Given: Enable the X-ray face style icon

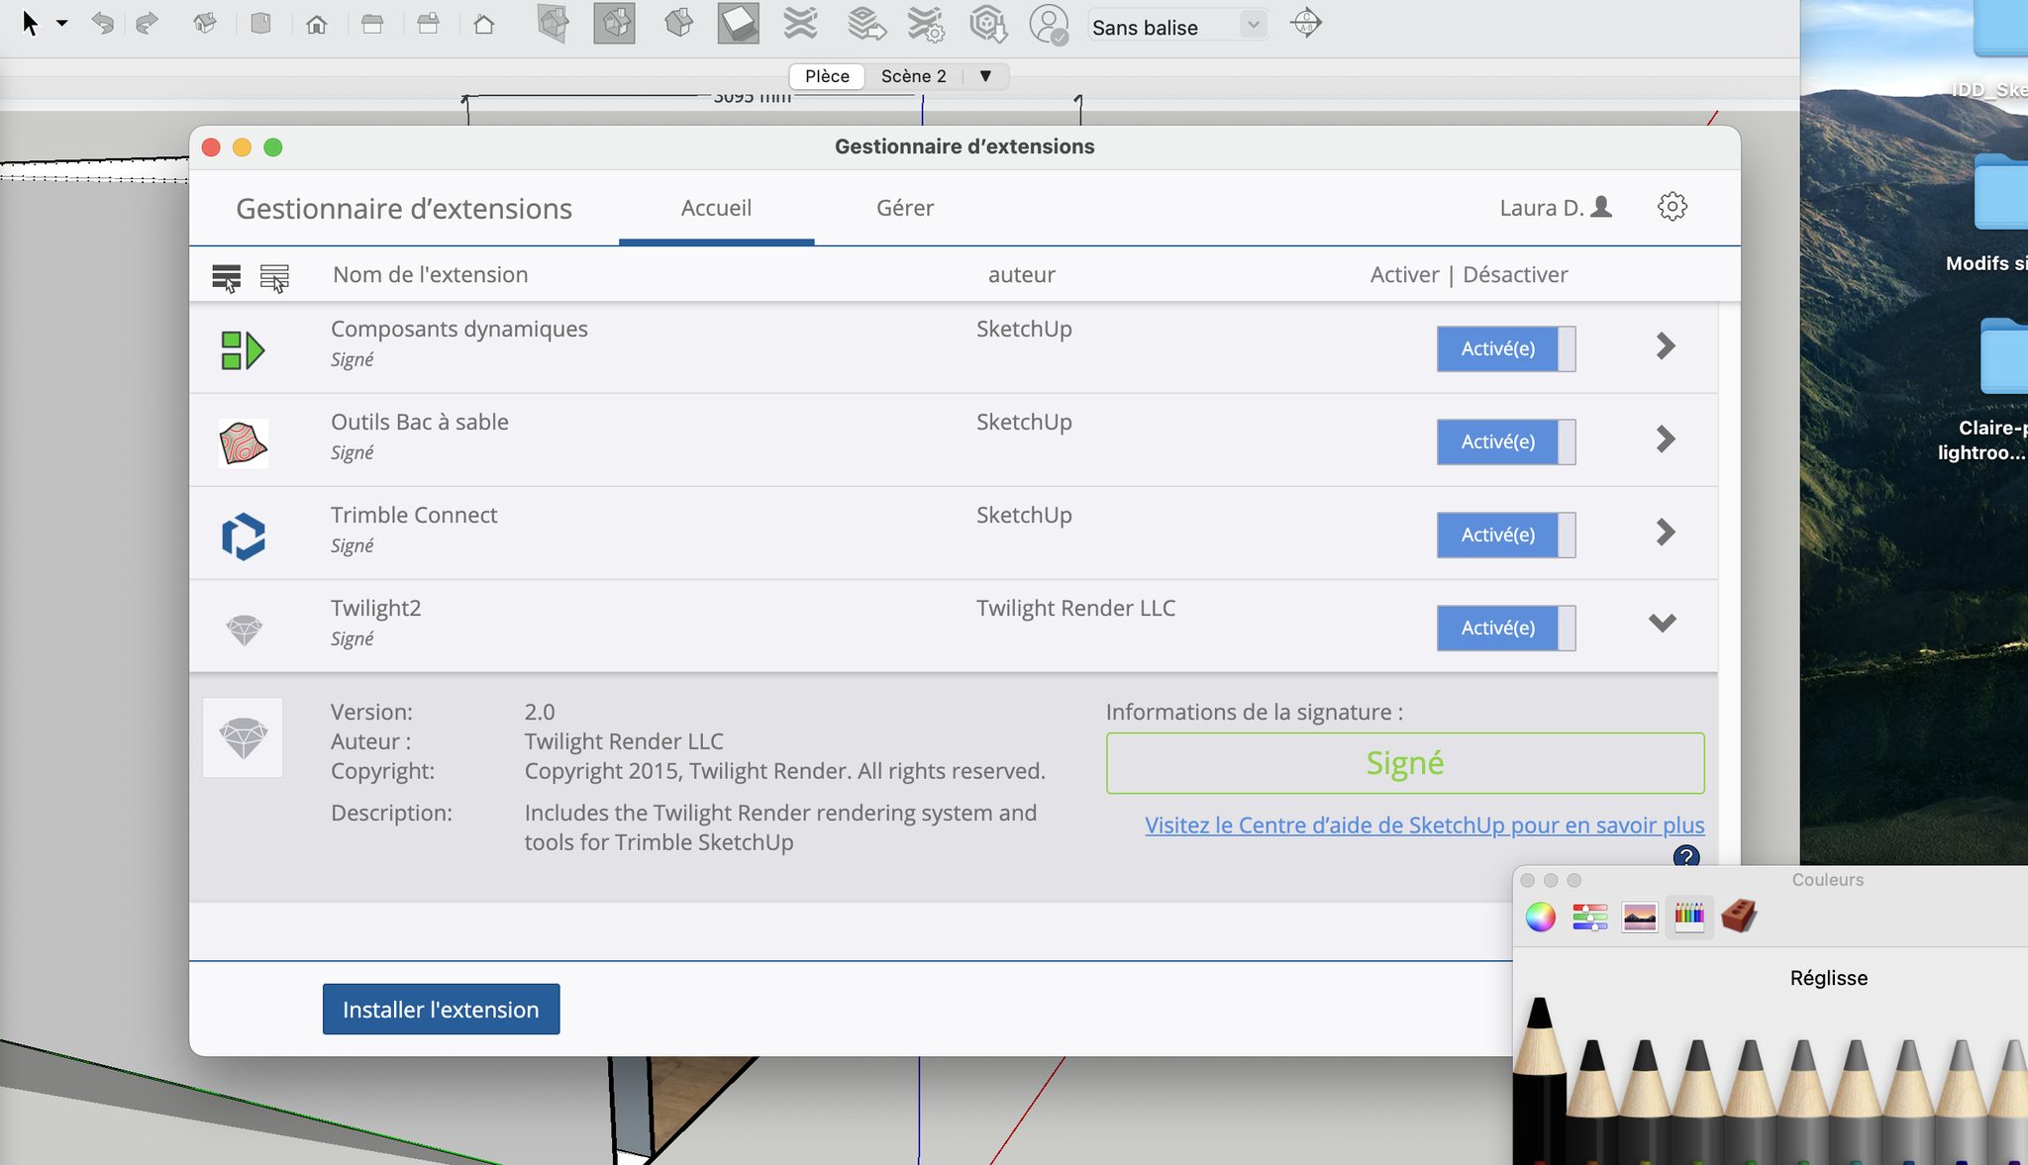Looking at the screenshot, I should (x=553, y=23).
